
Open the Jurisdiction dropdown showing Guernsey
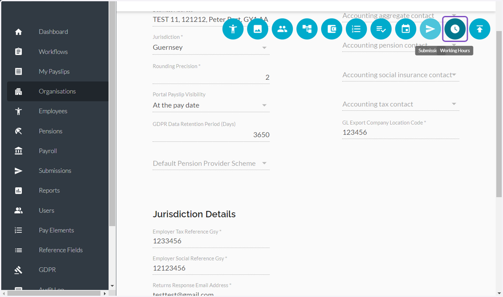tap(211, 47)
